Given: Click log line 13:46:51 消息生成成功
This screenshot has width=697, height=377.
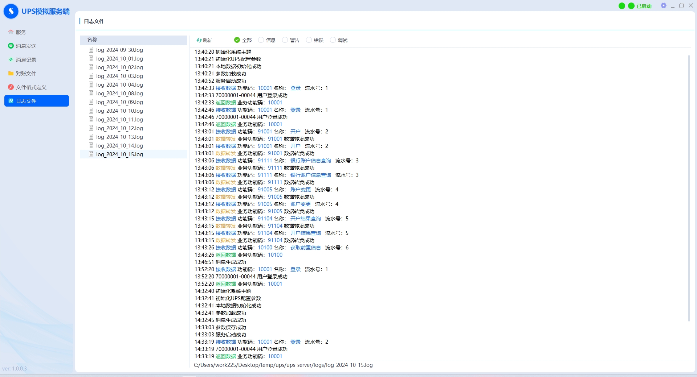Looking at the screenshot, I should point(220,262).
